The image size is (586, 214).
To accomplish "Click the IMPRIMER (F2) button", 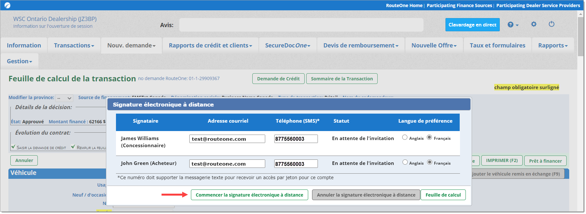I will click(502, 161).
